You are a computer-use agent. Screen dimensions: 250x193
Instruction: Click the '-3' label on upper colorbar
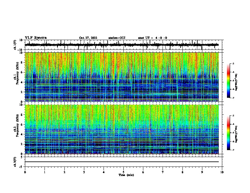[x=233, y=63]
